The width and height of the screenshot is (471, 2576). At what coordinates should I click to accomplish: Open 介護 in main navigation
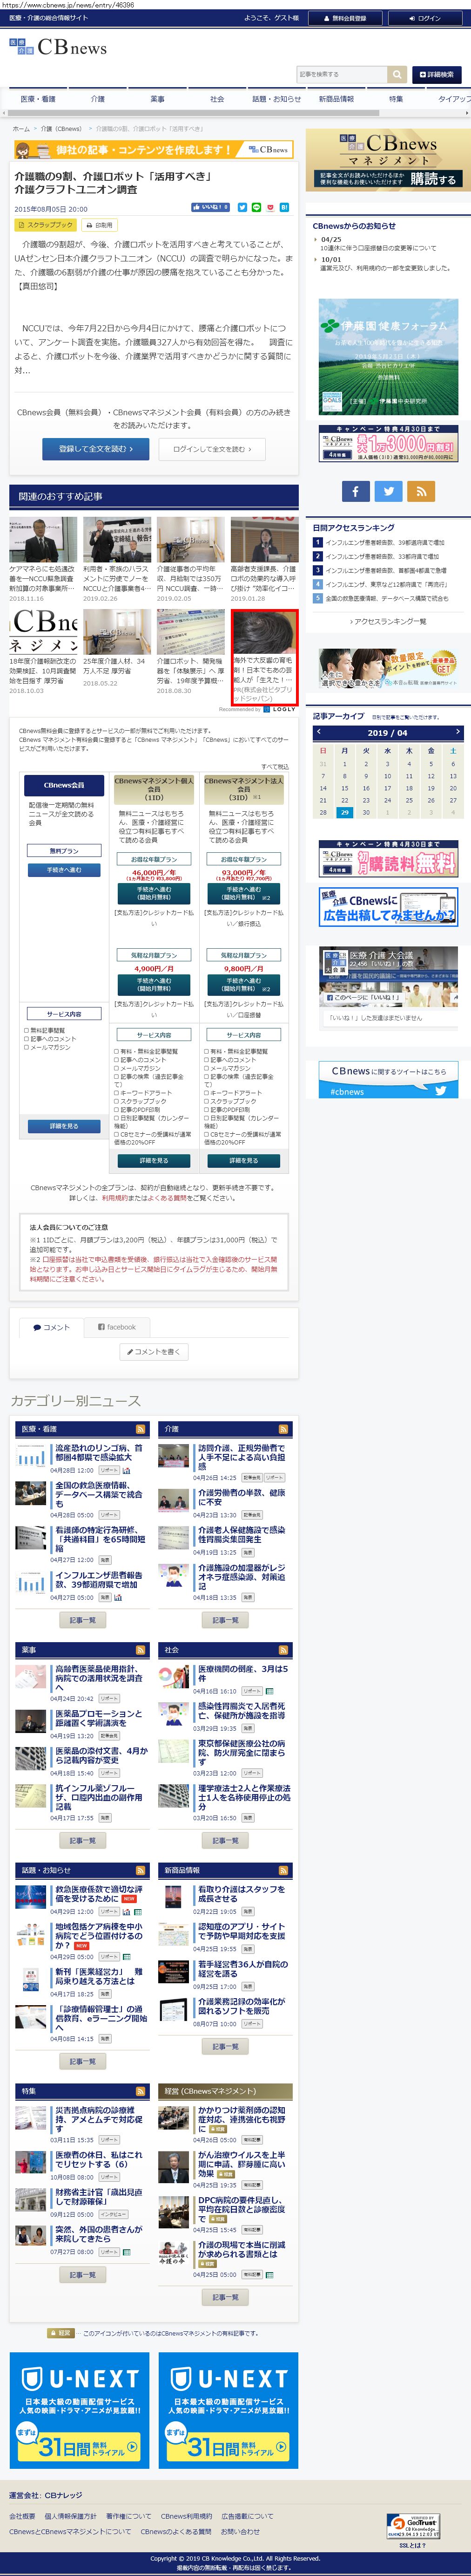tap(97, 99)
